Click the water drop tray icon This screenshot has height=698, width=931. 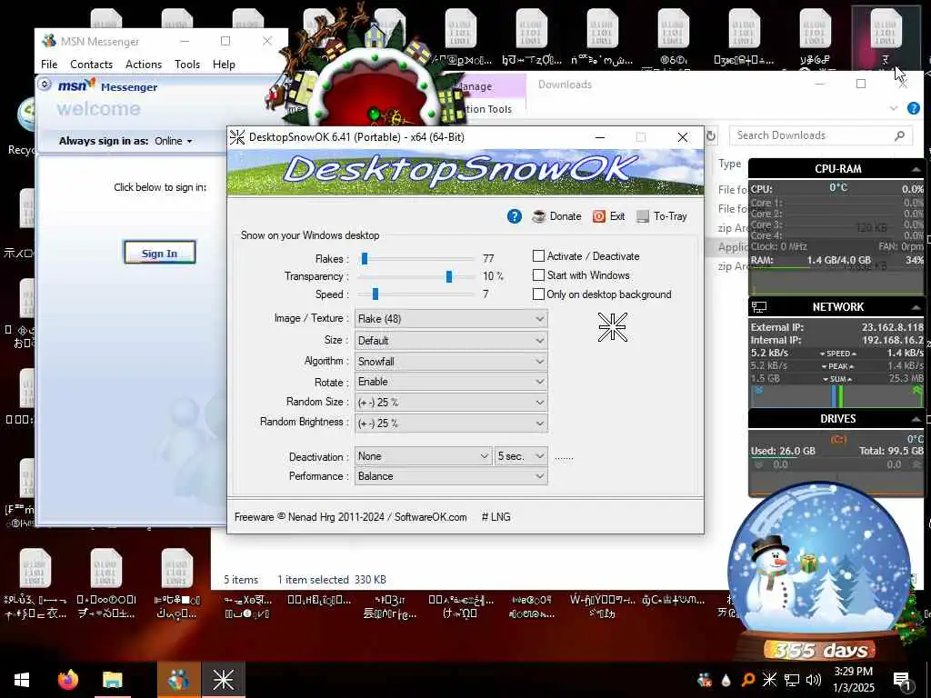pos(726,680)
